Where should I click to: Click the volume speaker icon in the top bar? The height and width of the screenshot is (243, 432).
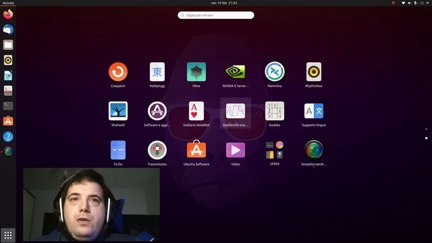[410, 3]
